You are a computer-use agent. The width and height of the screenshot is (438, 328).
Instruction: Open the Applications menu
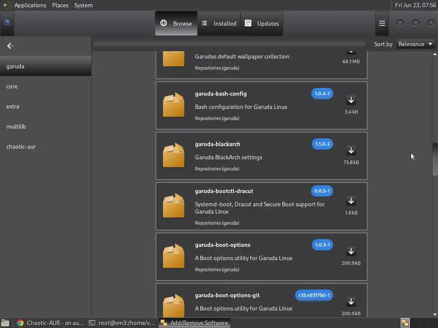pyautogui.click(x=30, y=5)
